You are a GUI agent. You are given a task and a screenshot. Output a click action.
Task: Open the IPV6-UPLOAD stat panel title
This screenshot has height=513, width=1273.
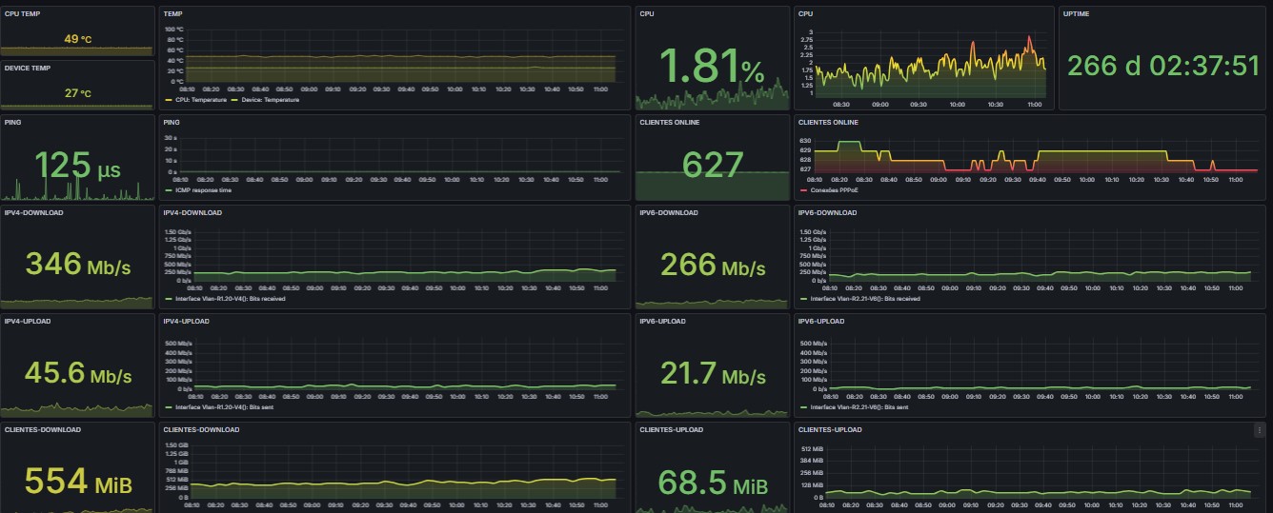click(664, 321)
